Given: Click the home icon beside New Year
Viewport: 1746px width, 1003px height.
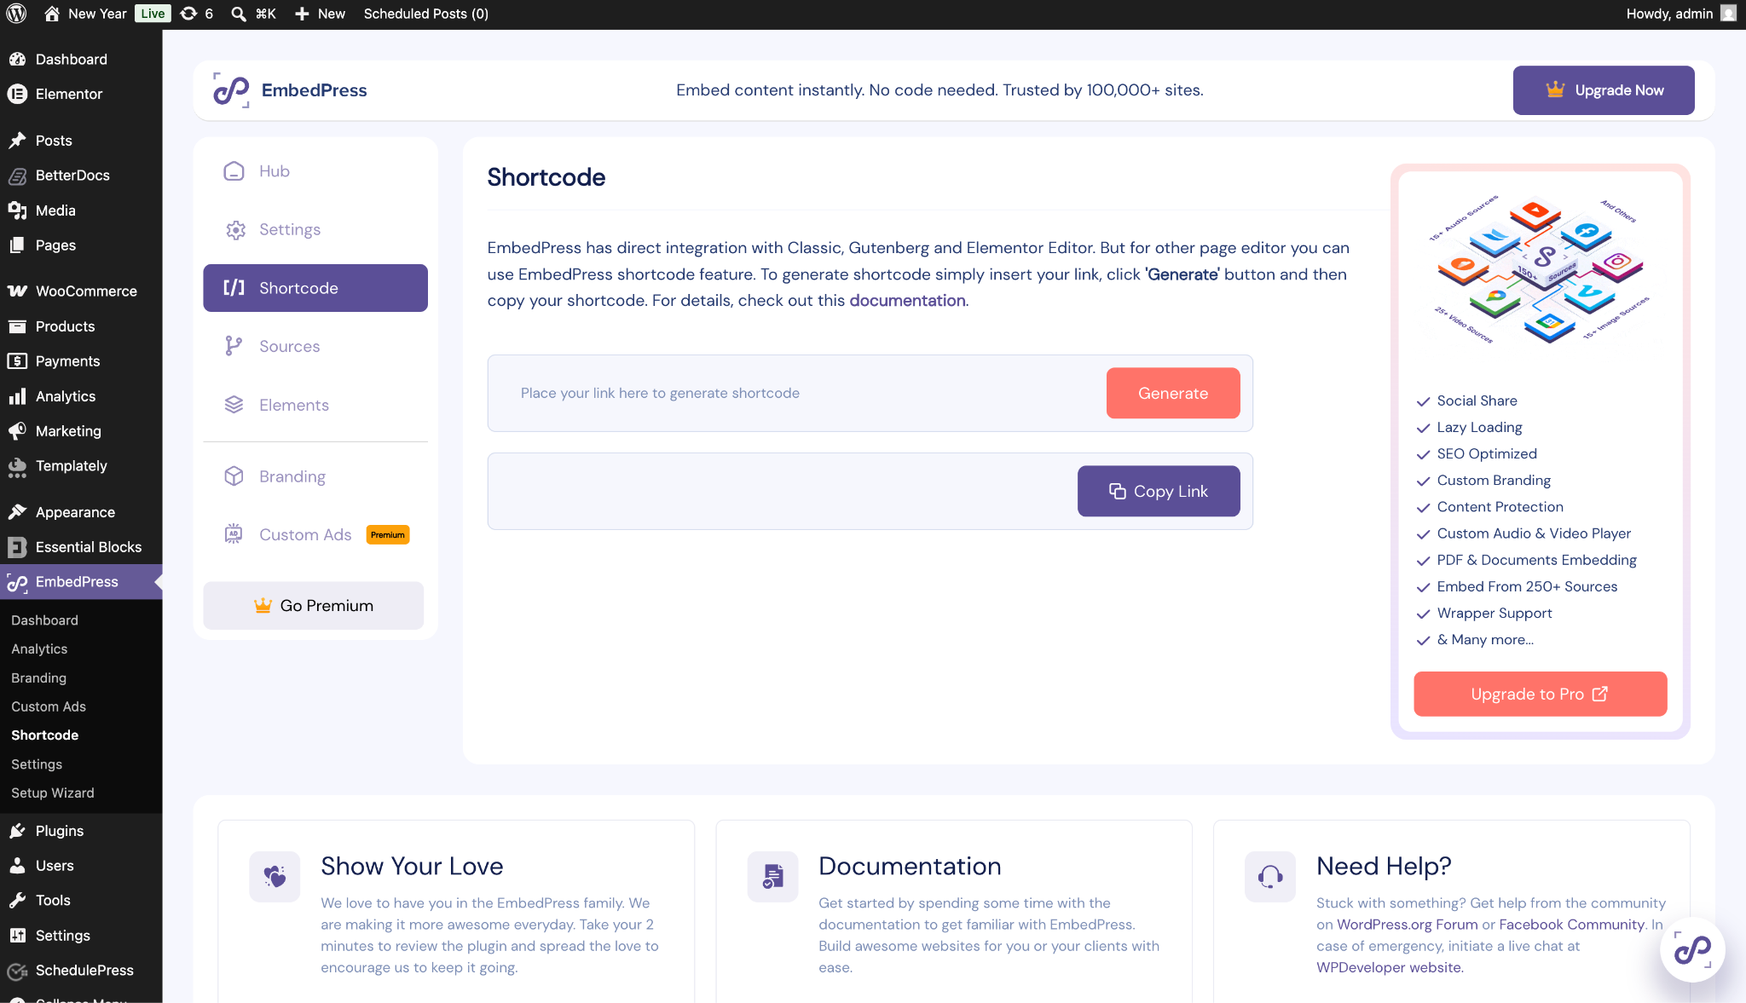Looking at the screenshot, I should (52, 14).
